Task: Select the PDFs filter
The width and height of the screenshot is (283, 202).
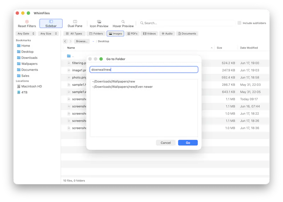Action: tap(132, 34)
